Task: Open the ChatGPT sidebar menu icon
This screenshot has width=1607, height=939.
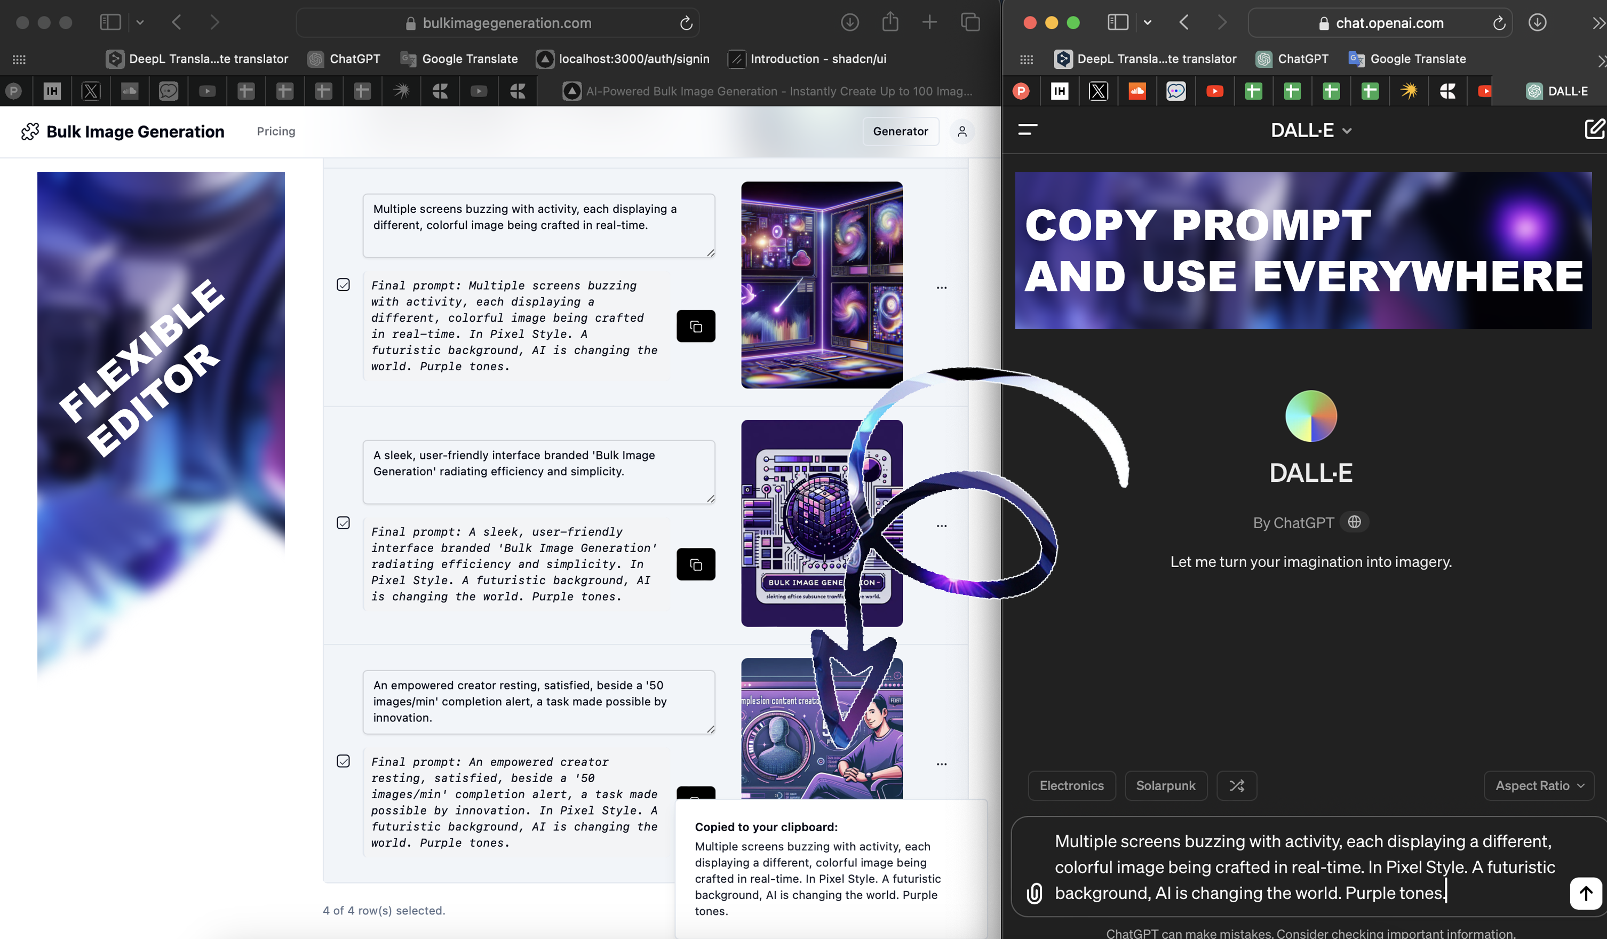Action: pos(1028,130)
